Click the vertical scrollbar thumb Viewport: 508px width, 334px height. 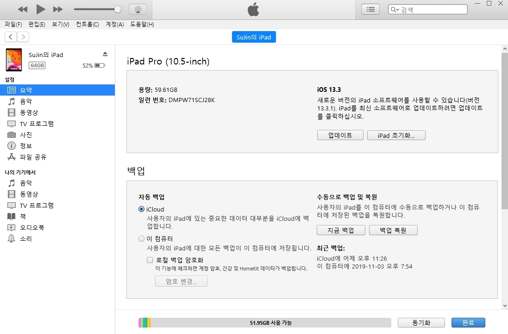[505, 130]
